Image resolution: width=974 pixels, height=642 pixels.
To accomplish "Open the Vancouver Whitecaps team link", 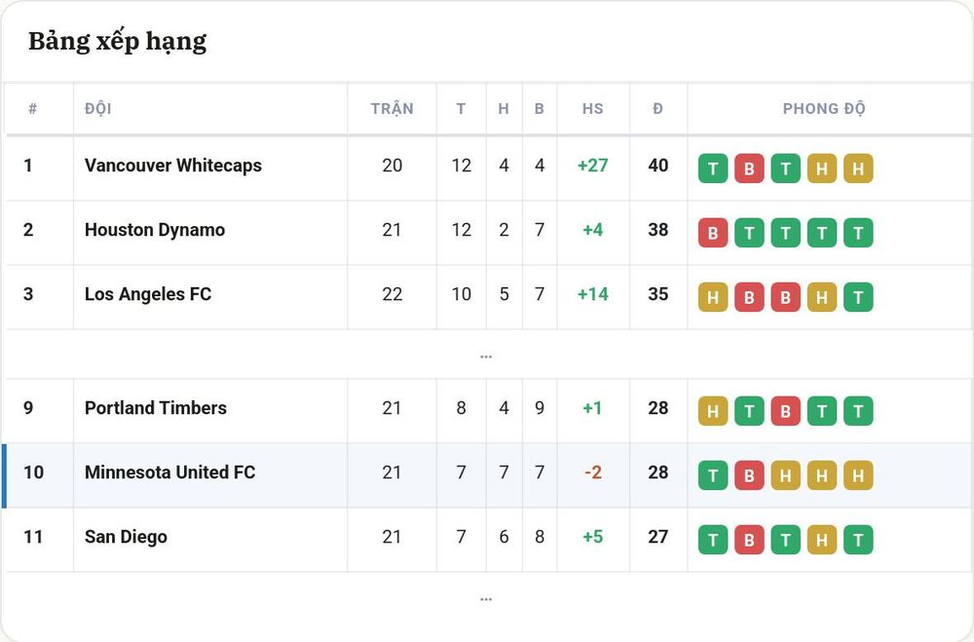I will coord(173,166).
